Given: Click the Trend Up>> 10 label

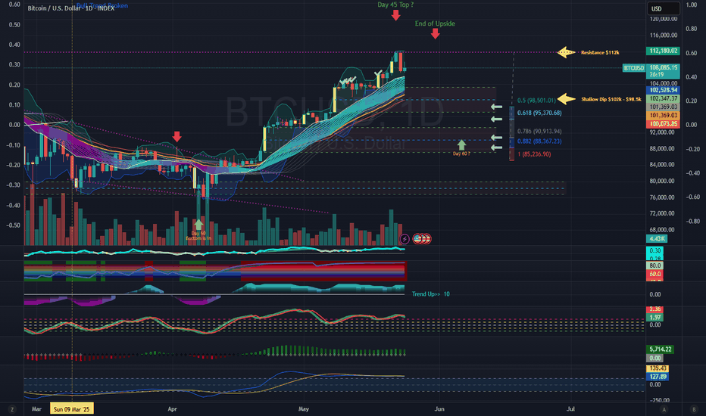Looking at the screenshot, I should [x=430, y=294].
